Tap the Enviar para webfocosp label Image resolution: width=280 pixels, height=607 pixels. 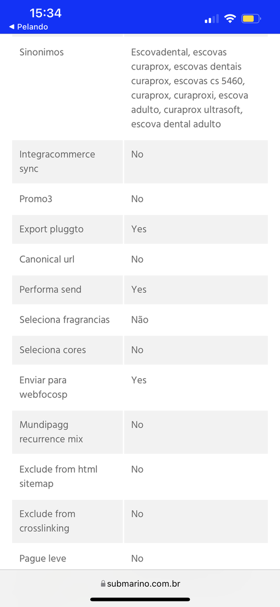pos(44,388)
